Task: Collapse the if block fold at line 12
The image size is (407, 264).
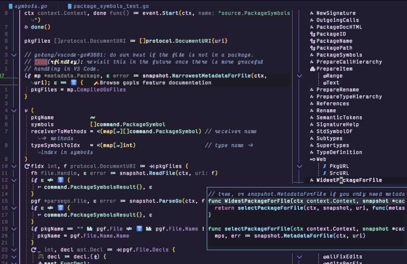Action: [x=13, y=180]
